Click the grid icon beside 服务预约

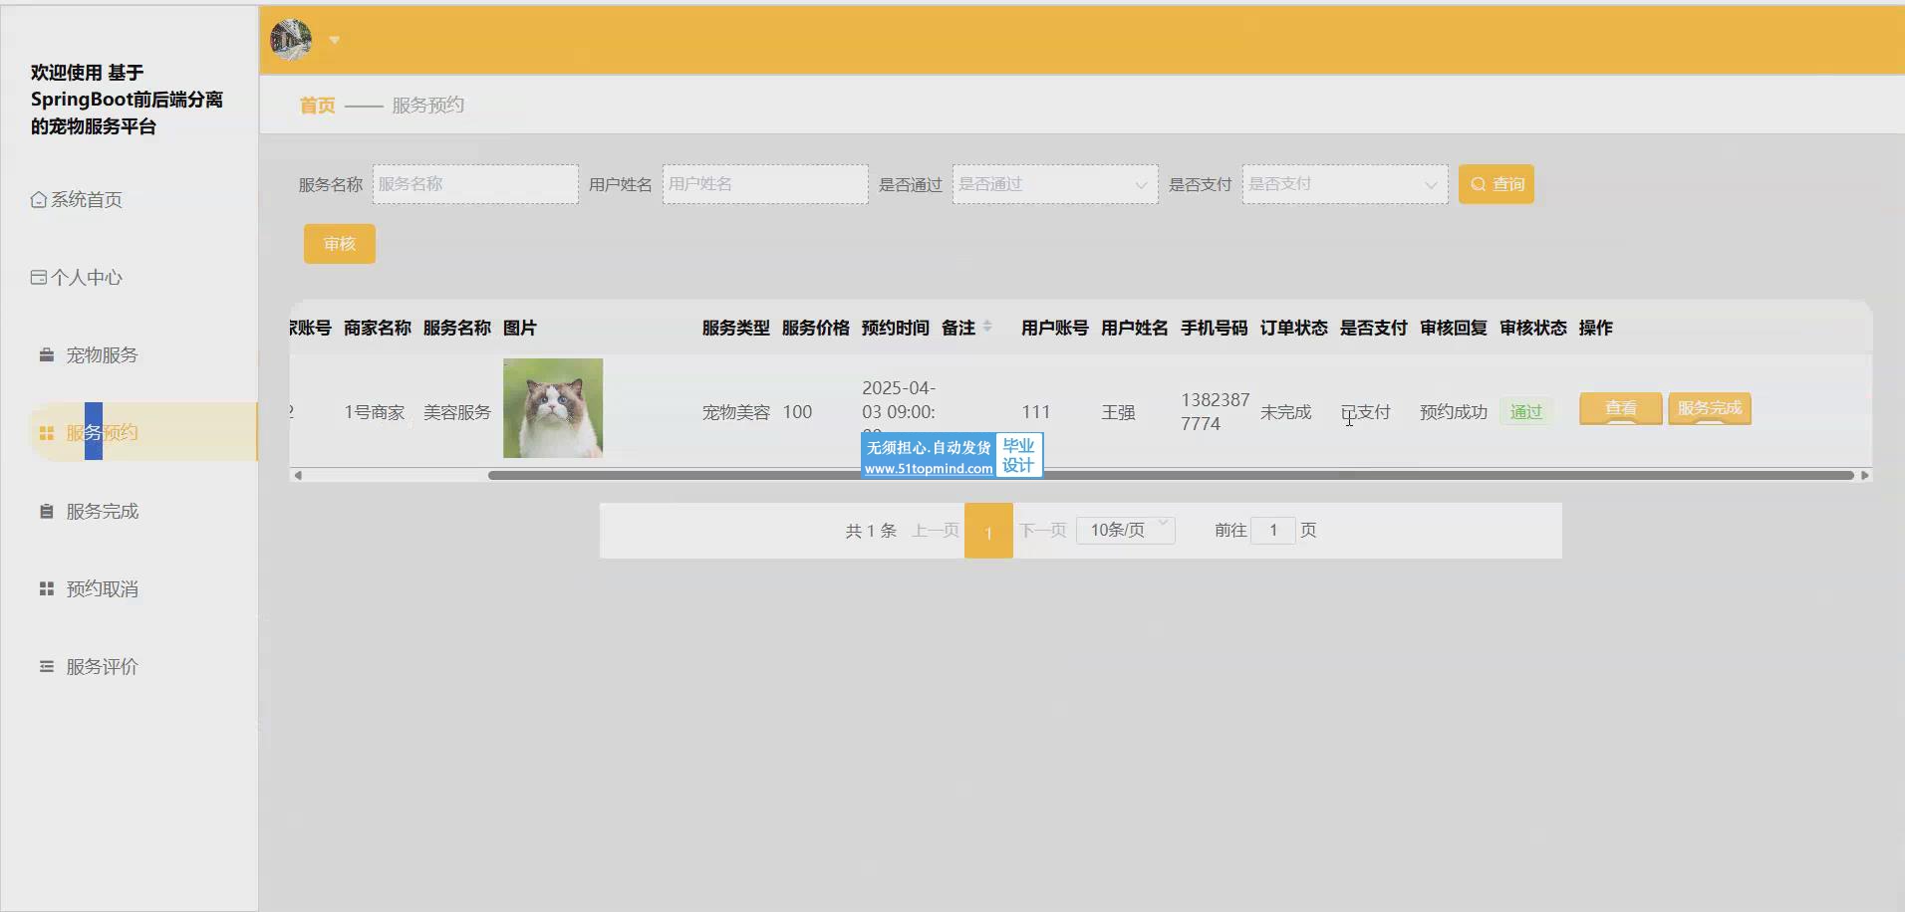[46, 433]
